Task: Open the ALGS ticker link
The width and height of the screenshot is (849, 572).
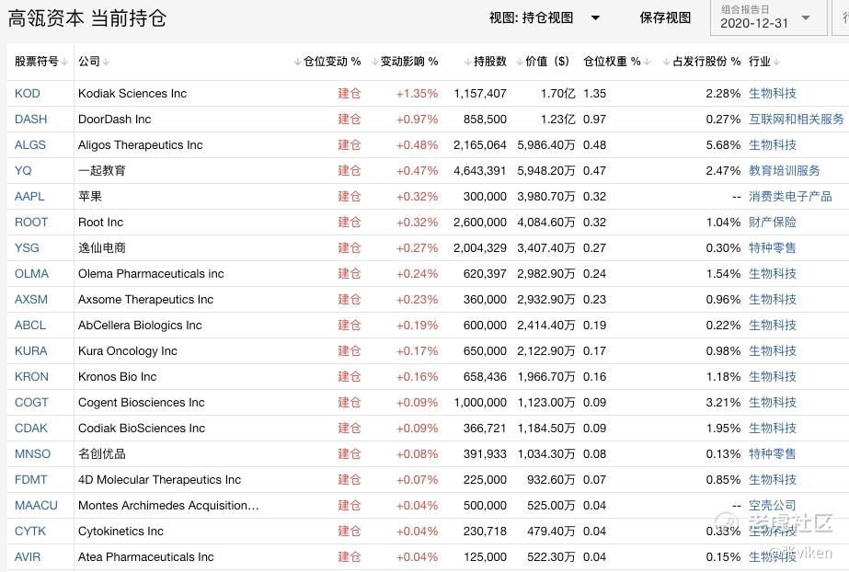Action: click(x=30, y=145)
